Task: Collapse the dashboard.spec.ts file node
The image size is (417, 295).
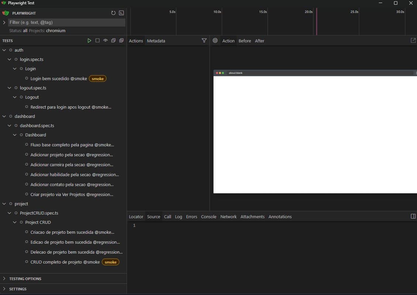Action: 10,126
